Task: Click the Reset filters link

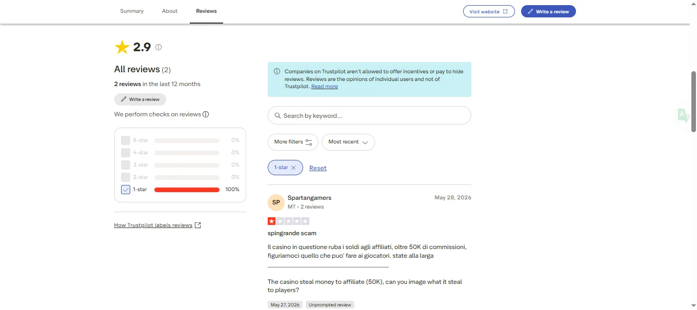Action: click(318, 168)
